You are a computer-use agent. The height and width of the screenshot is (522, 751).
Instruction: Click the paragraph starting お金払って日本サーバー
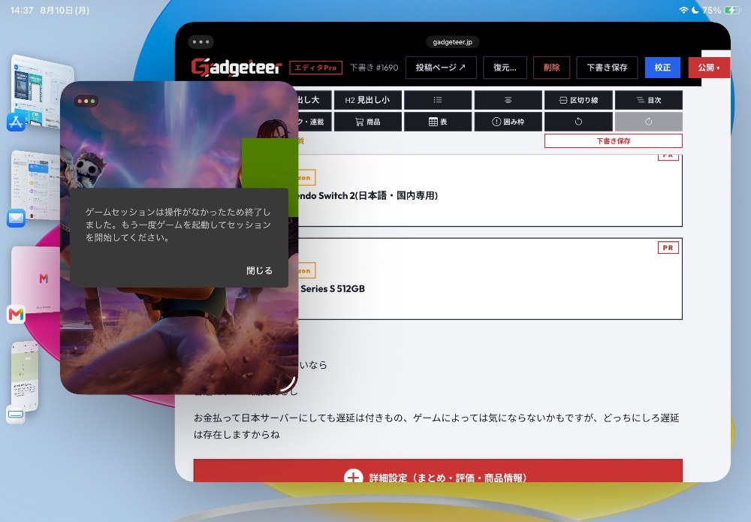point(436,426)
